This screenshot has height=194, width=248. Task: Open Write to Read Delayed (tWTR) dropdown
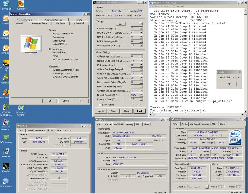point(141,73)
